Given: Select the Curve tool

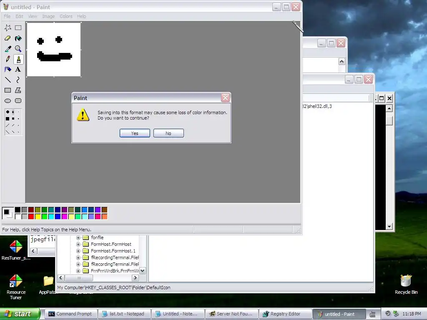Looking at the screenshot, I should (18, 80).
